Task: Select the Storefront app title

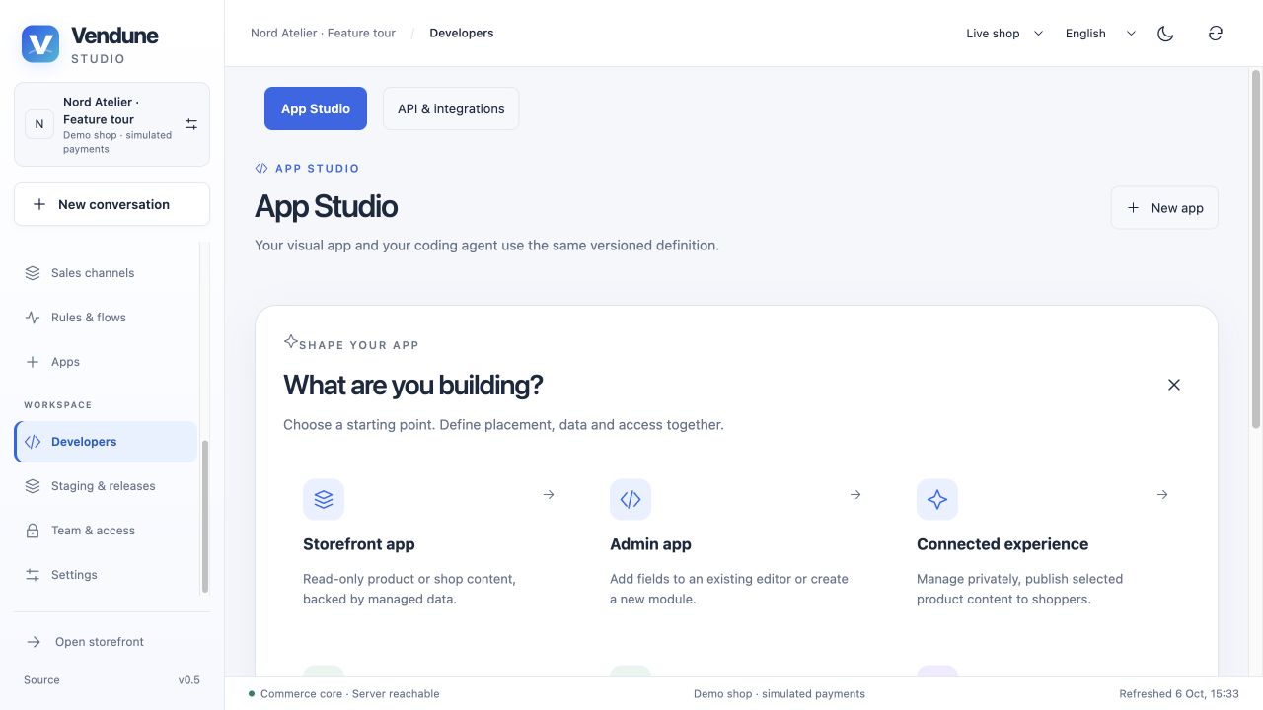Action: (x=359, y=544)
